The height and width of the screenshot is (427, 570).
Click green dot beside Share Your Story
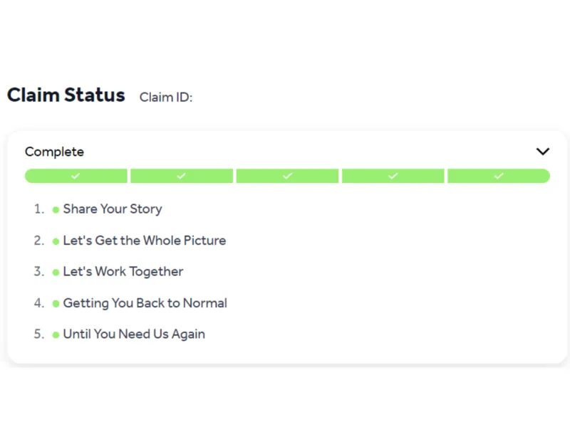point(56,210)
